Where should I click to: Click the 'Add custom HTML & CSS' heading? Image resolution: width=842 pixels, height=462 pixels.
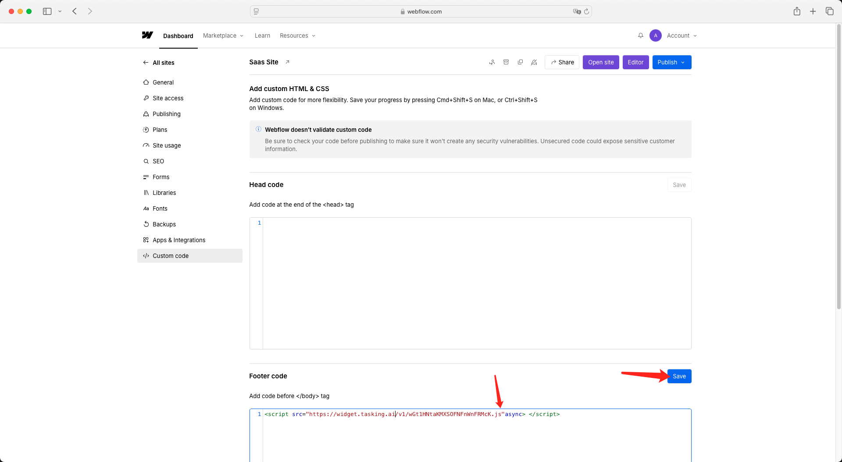pos(289,88)
